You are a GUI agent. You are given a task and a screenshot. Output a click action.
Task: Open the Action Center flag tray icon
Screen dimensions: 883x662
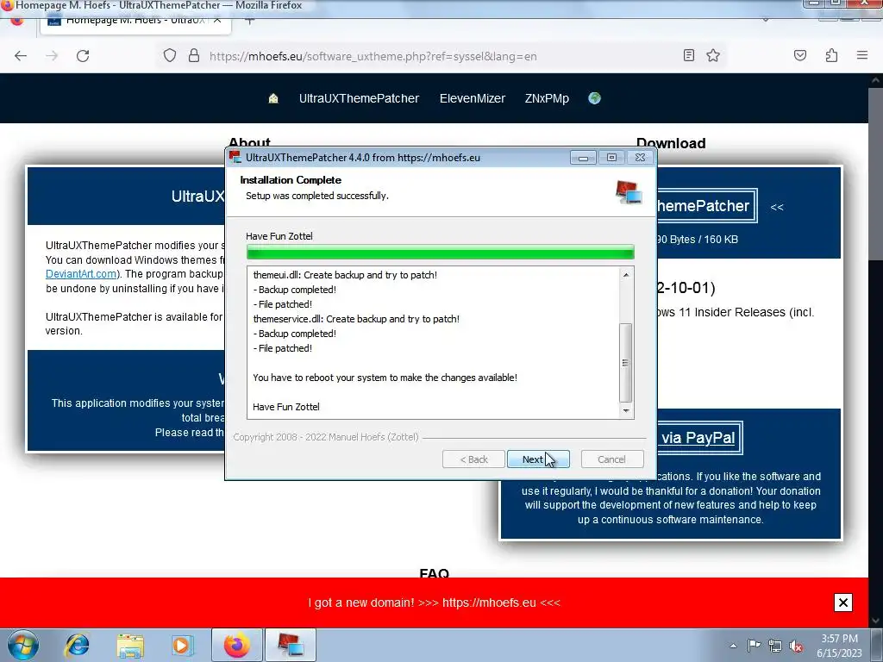point(754,646)
